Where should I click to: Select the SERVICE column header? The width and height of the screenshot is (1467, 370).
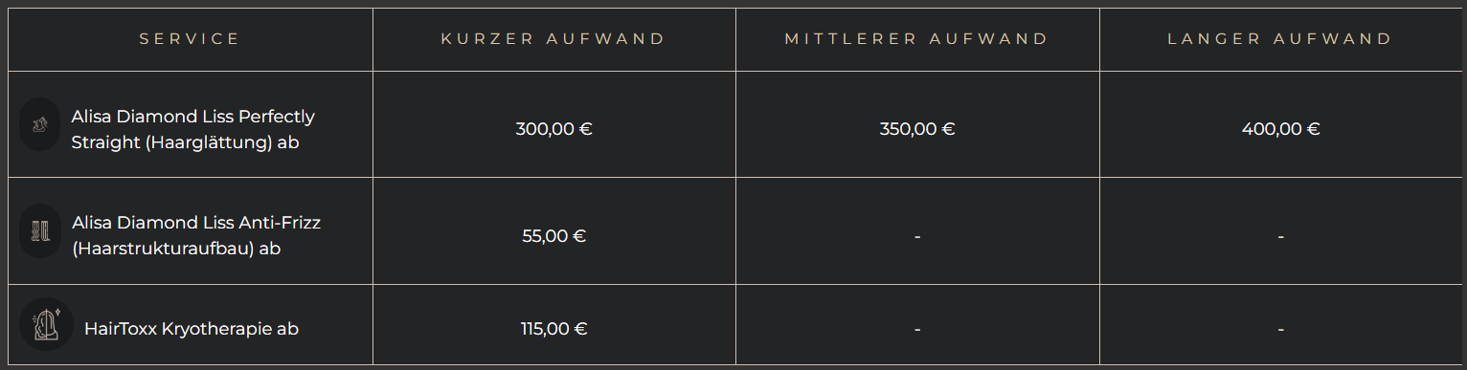[190, 39]
